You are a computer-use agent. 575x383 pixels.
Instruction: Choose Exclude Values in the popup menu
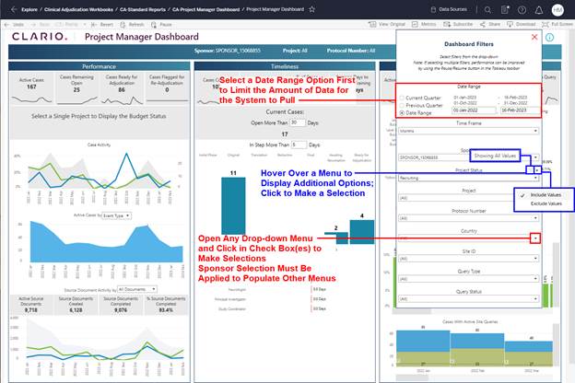(546, 203)
